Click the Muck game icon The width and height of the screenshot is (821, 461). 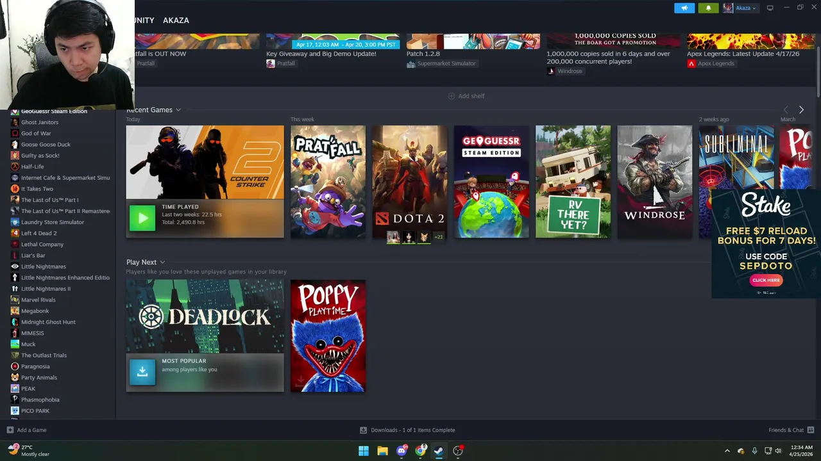pyautogui.click(x=15, y=344)
